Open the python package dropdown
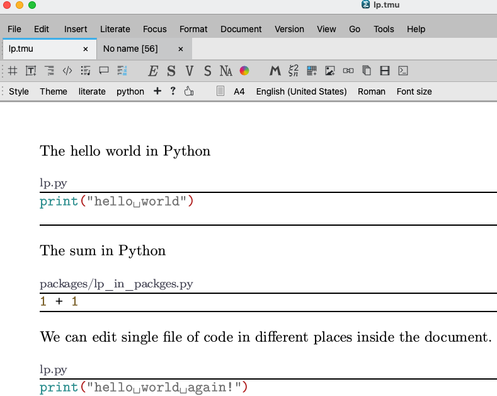Screen dimensions: 497x396 click(130, 91)
